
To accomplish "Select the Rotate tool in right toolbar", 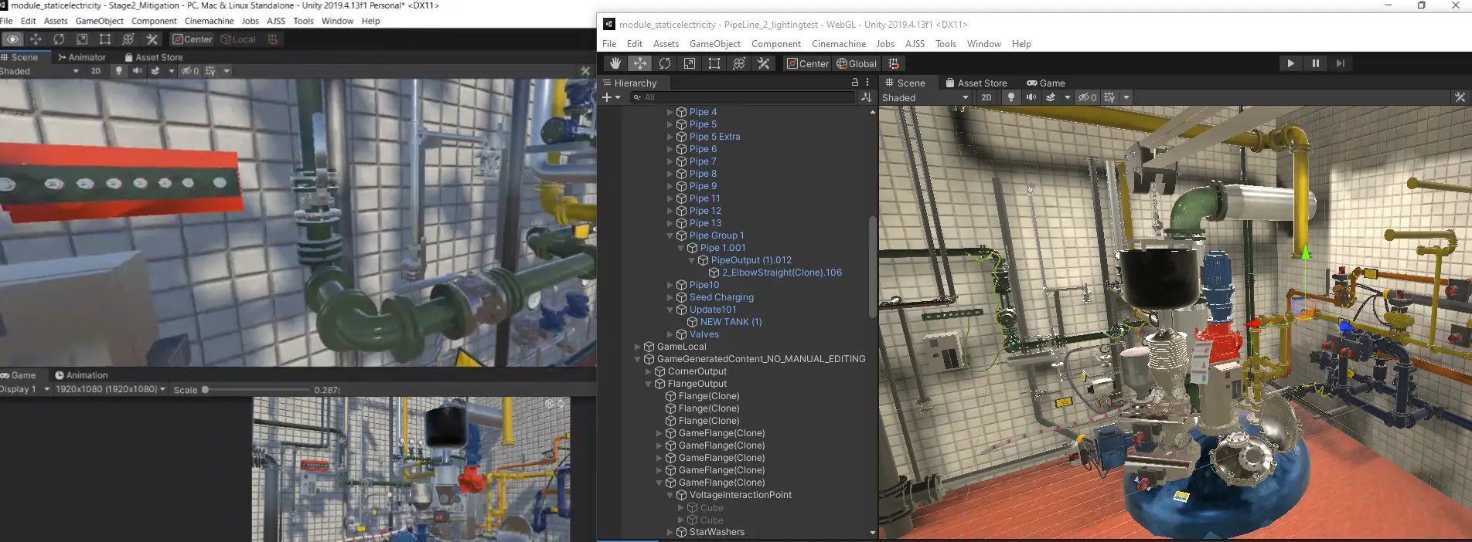I will coord(664,63).
